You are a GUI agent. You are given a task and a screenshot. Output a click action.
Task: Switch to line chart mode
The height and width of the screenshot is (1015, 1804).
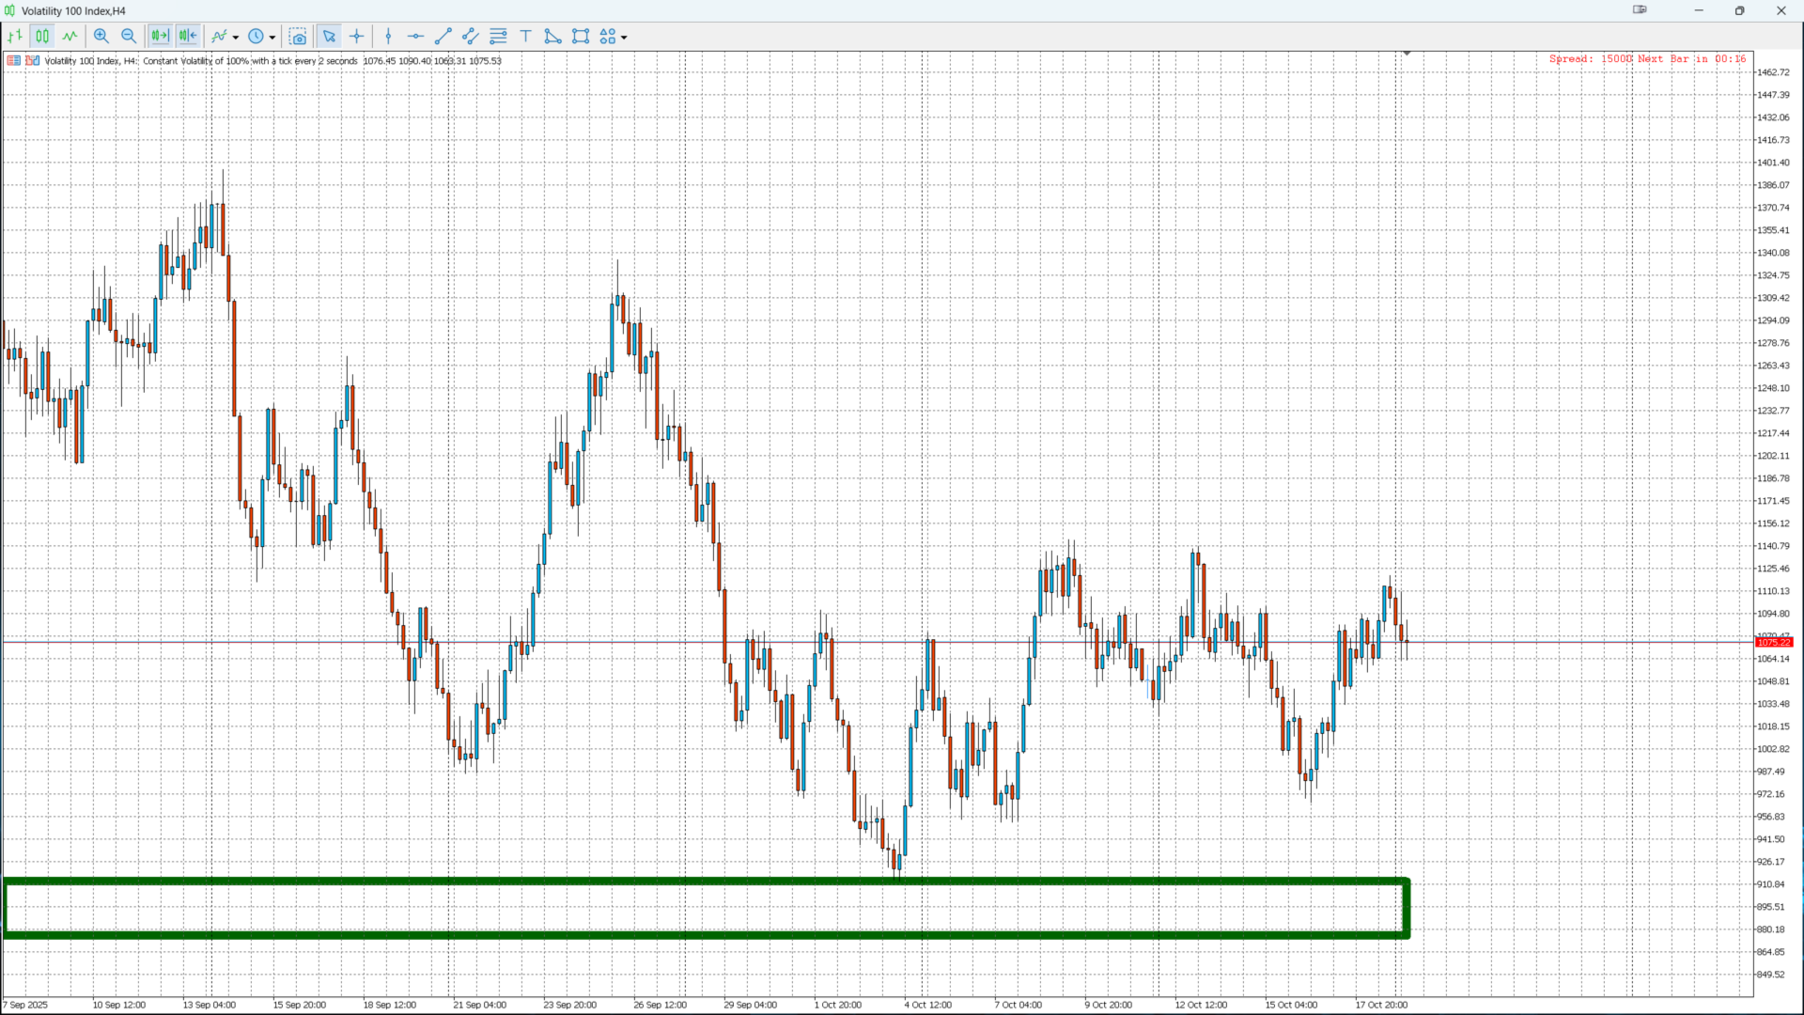[x=70, y=37]
